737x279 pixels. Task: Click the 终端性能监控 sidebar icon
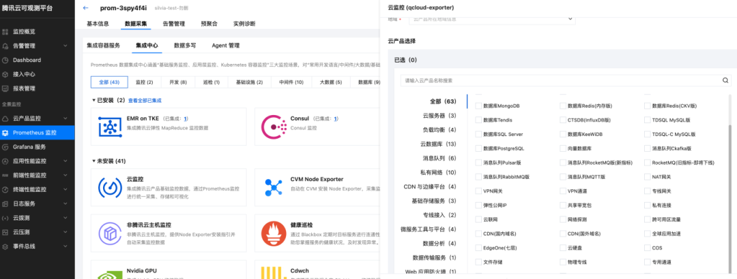tap(5, 189)
